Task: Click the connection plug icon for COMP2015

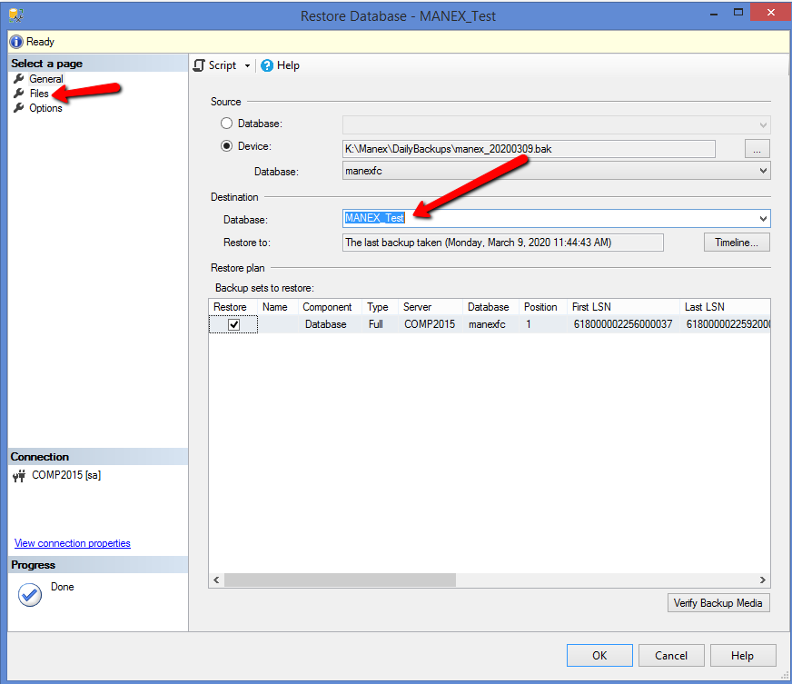Action: tap(19, 476)
